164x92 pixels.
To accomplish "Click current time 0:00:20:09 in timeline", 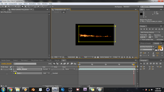I will 6,64.
